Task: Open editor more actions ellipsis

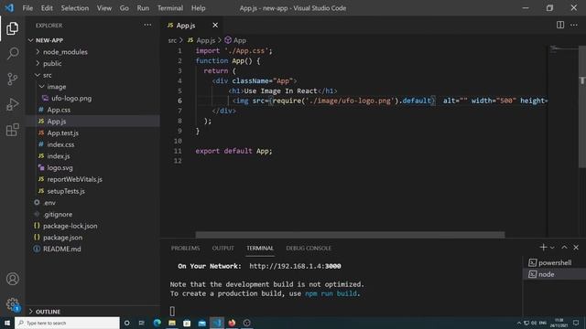Action: [574, 25]
